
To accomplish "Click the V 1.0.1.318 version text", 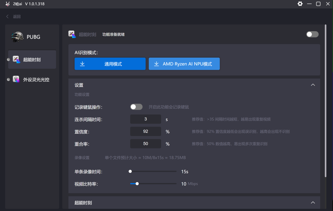I will 35,4.
